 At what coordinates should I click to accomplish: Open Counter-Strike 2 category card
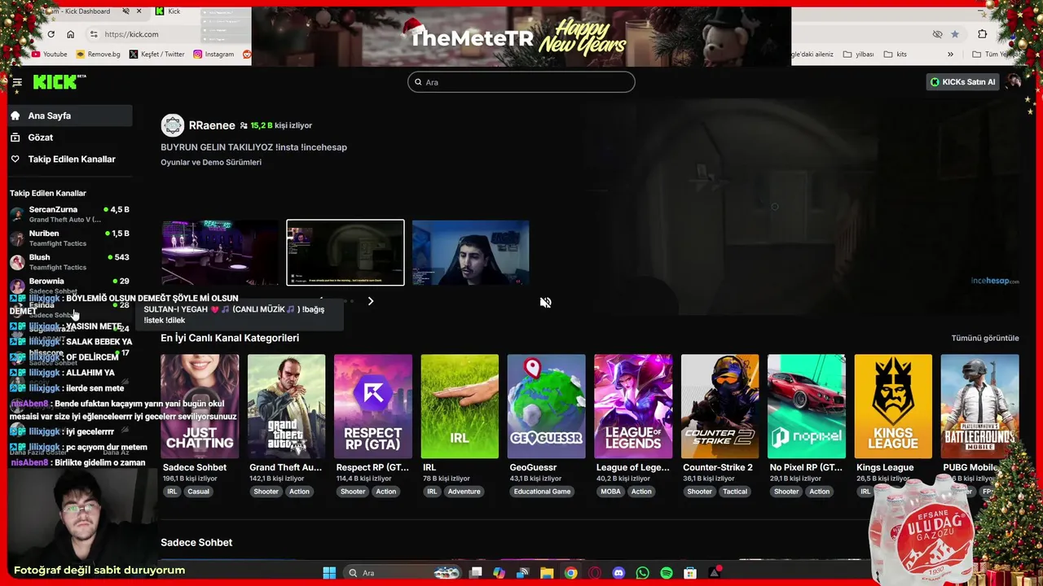point(720,406)
